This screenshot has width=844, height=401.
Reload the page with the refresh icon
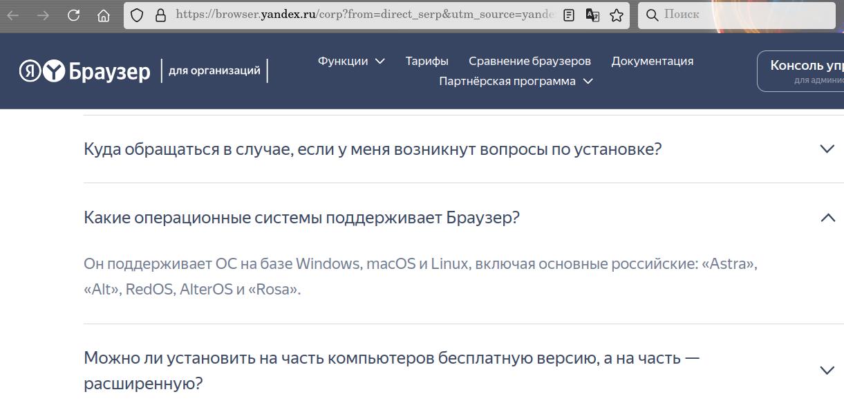coord(73,15)
